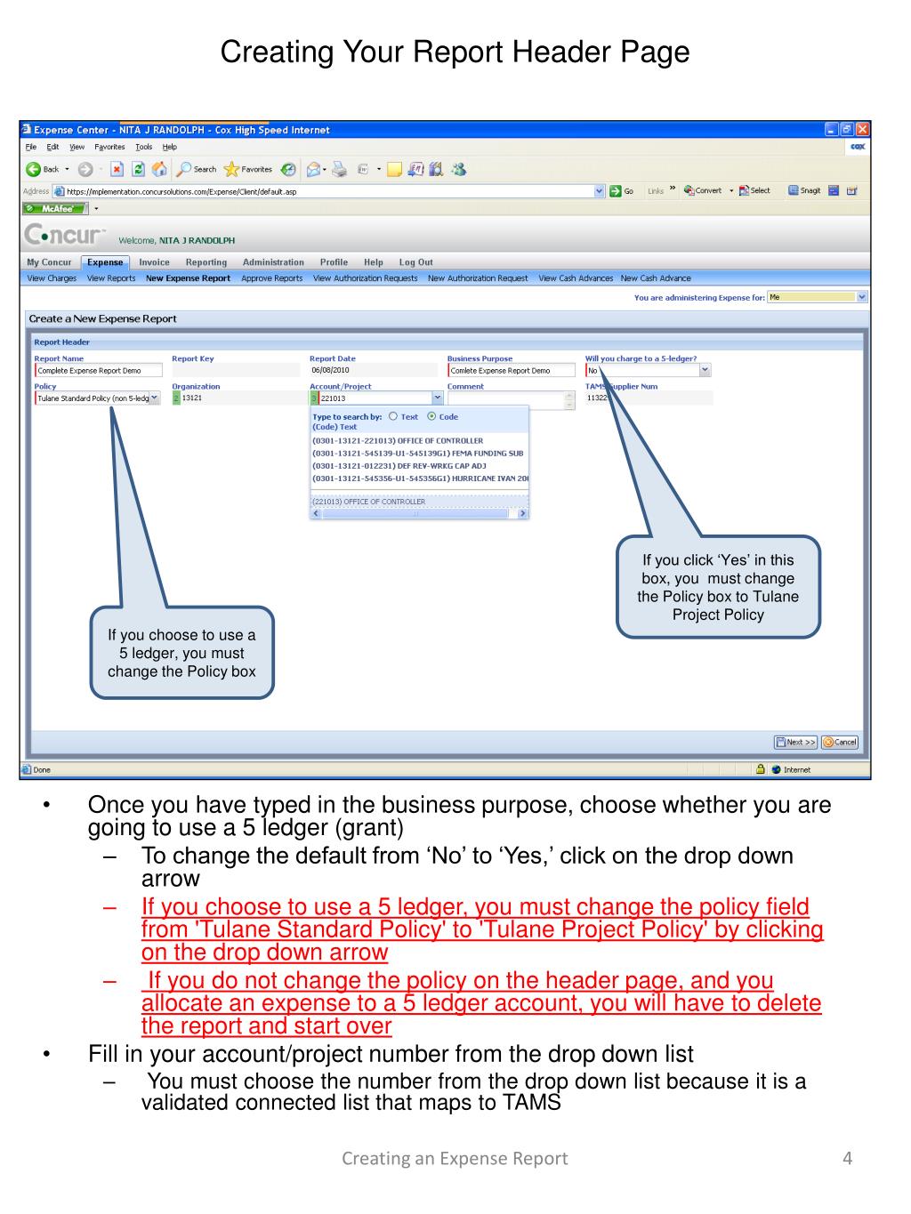
Task: Select the Code search radio button
Action: pos(432,416)
